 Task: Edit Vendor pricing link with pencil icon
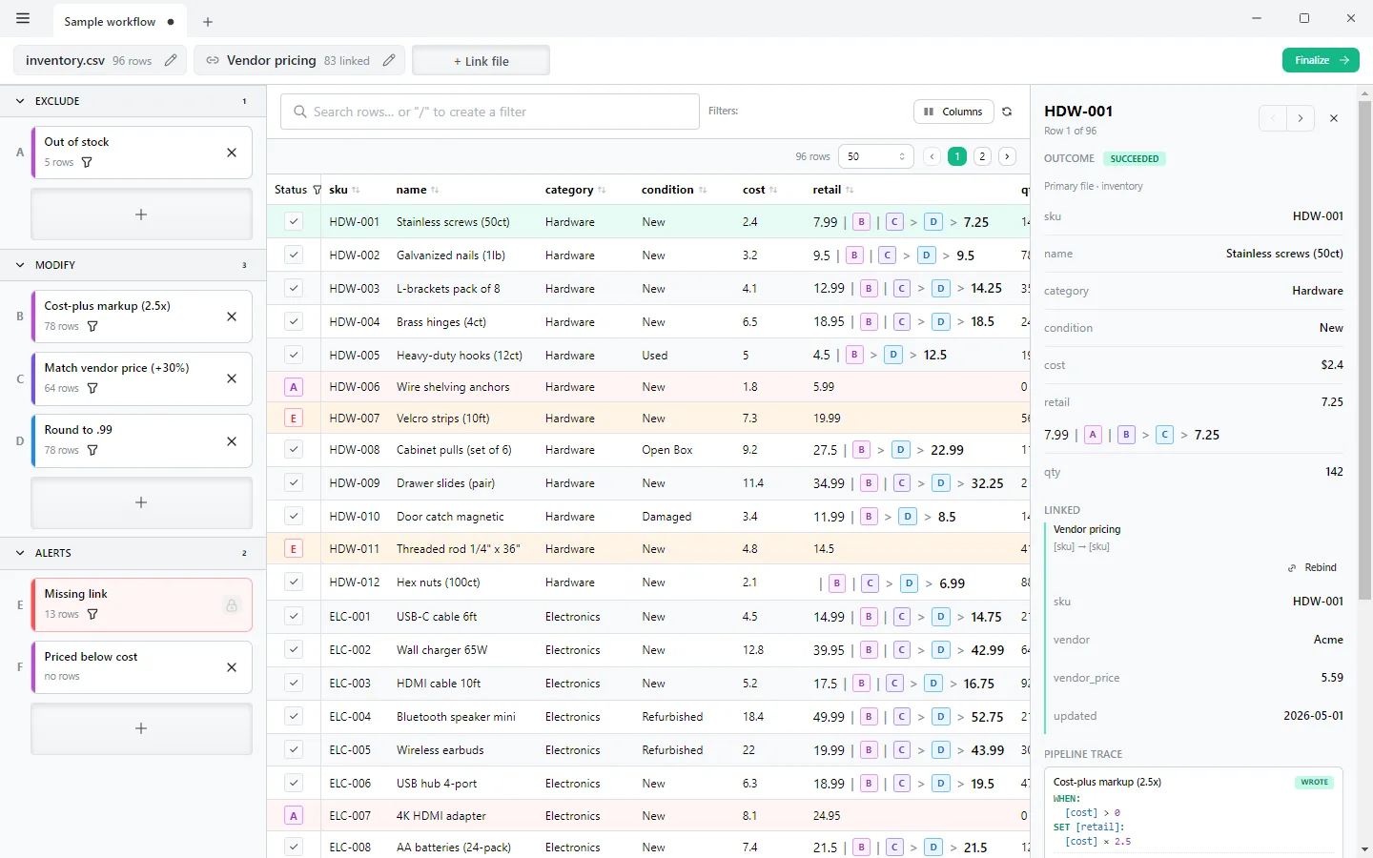coord(389,60)
